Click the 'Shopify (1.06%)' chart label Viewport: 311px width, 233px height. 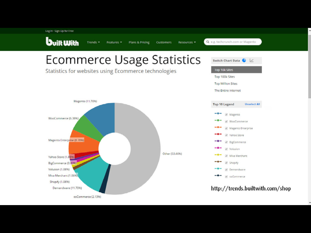tap(60, 182)
